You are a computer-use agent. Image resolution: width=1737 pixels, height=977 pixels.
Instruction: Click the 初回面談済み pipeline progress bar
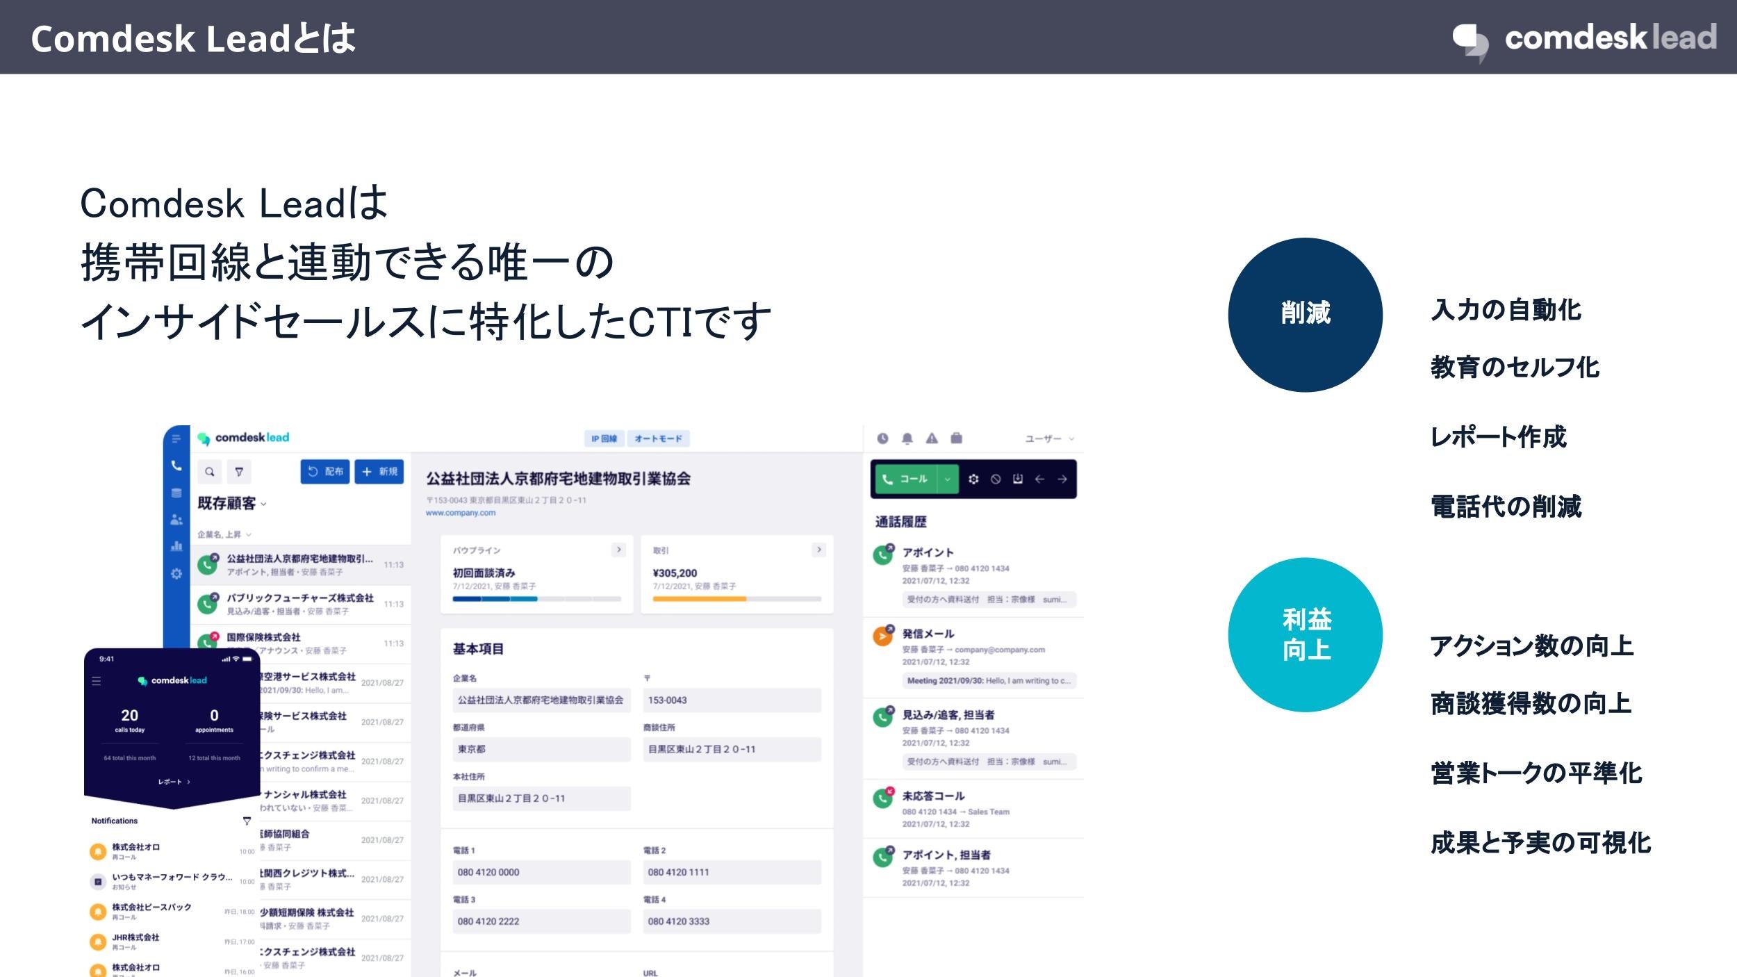[536, 598]
